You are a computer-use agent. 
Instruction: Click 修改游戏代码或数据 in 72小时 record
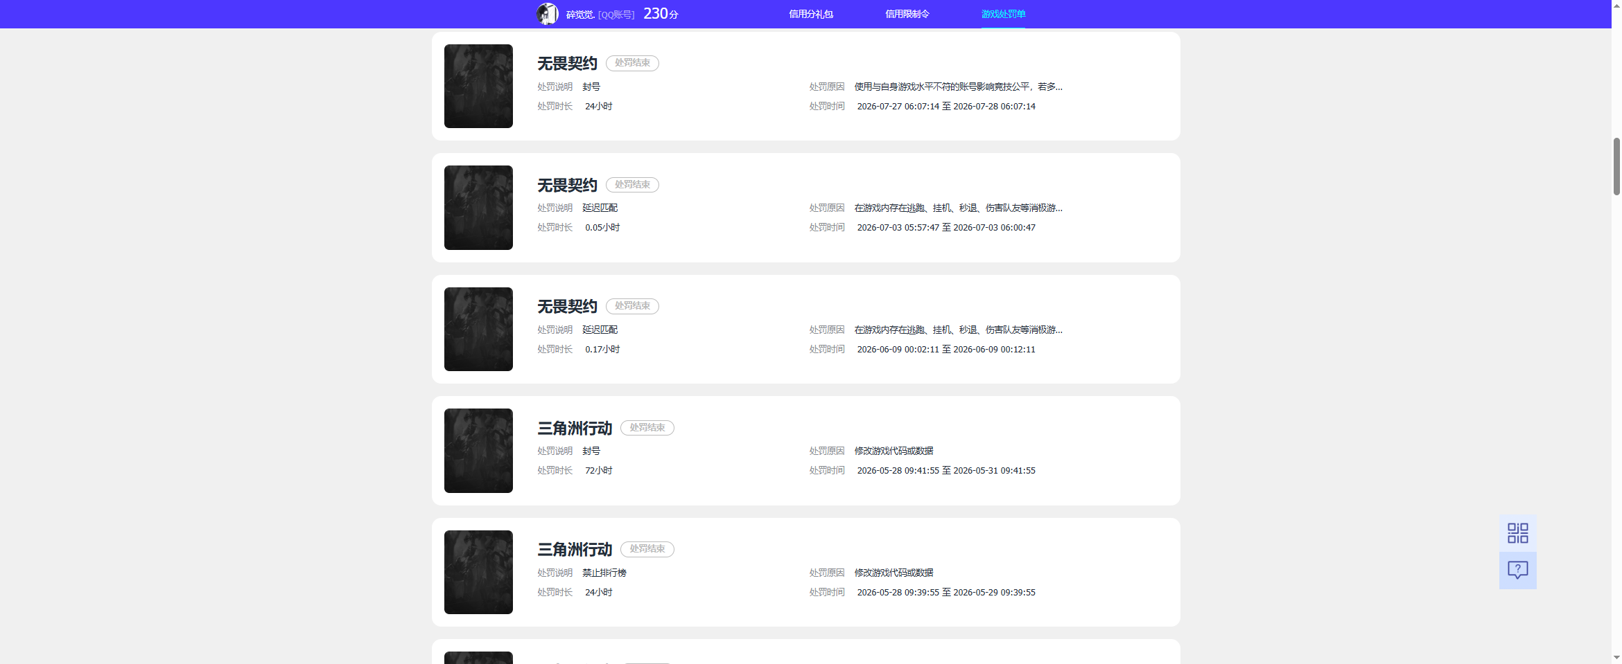(893, 451)
